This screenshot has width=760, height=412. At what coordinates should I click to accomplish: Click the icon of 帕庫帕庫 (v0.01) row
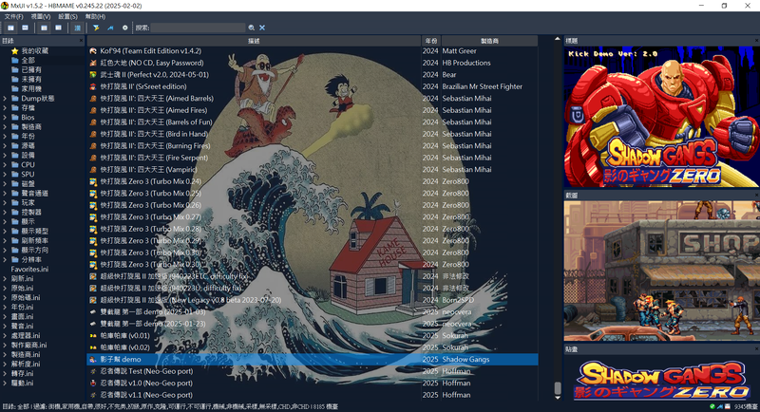tap(93, 335)
